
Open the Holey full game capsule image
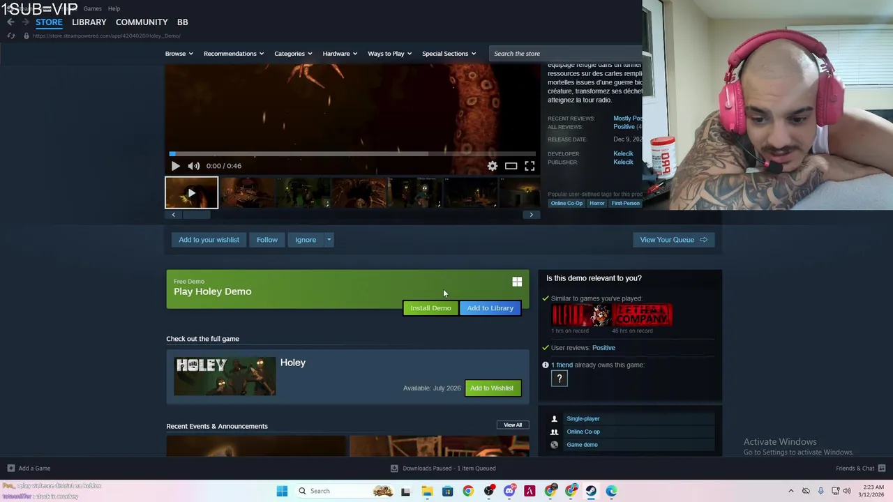[x=225, y=376]
